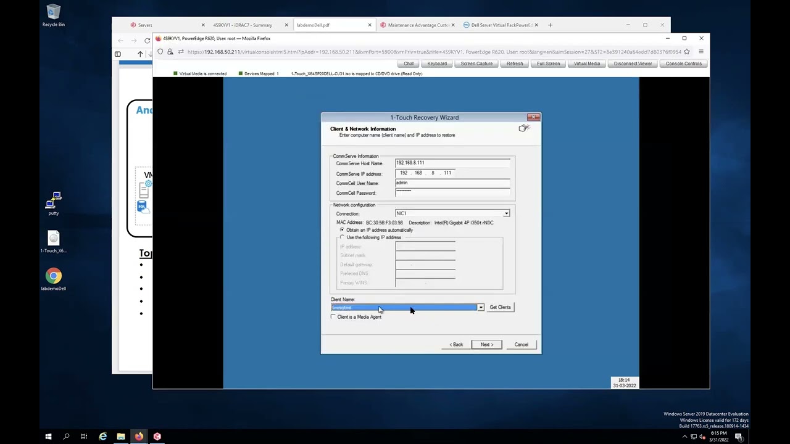This screenshot has width=790, height=444.
Task: Expand the Client Name dropdown arrow
Action: (481, 307)
